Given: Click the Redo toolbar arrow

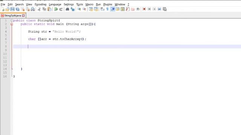Looking at the screenshot, I should tap(61, 9).
